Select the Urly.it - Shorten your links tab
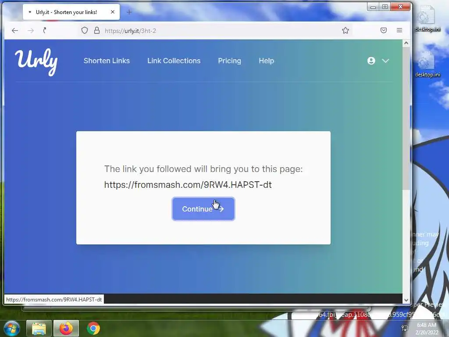This screenshot has width=449, height=337. pyautogui.click(x=71, y=12)
